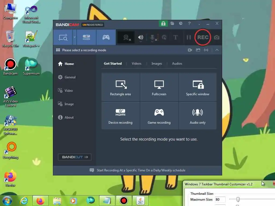Image resolution: width=275 pixels, height=206 pixels.
Task: Open the Recycle Bin desktop icon
Action: click(x=10, y=39)
